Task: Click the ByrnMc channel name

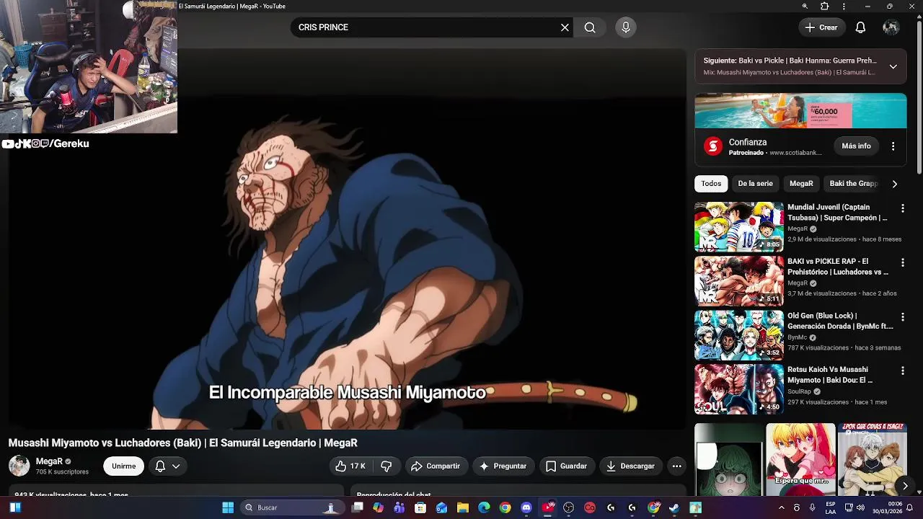Action: pyautogui.click(x=797, y=337)
